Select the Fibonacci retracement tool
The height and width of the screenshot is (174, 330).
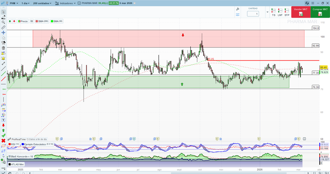coord(3,110)
